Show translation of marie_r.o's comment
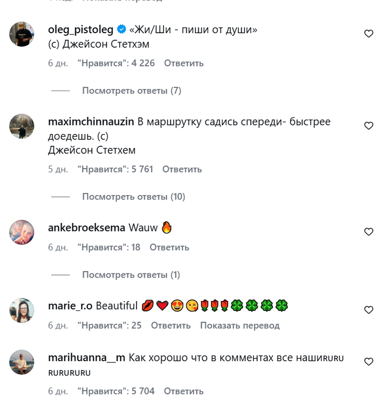Image resolution: width=375 pixels, height=402 pixels. coord(240,325)
